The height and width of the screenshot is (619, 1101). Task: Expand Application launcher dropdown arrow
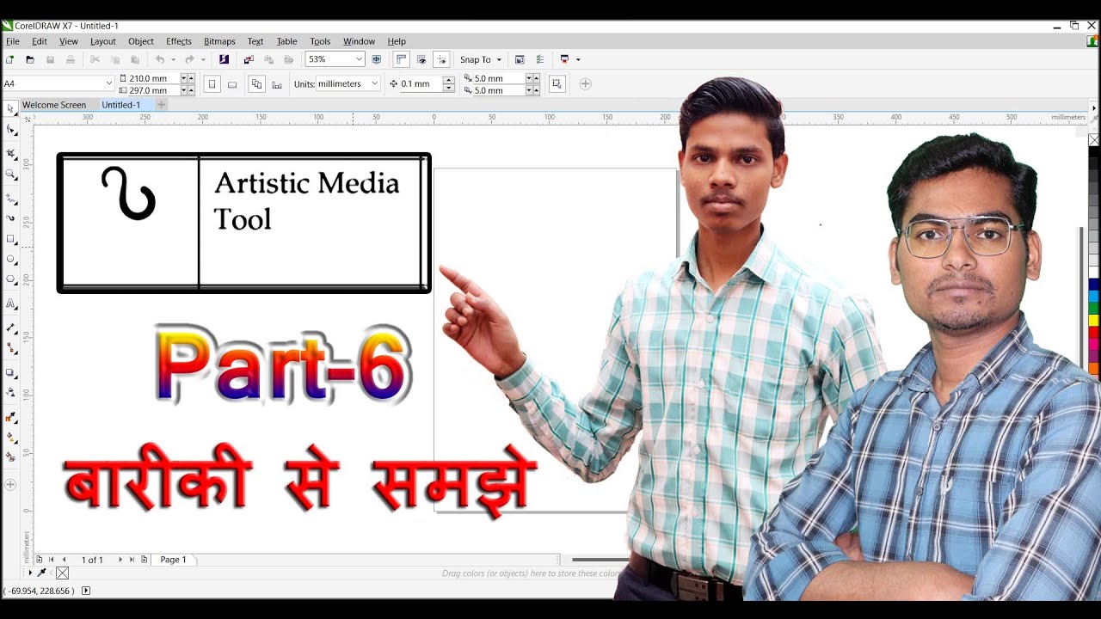click(x=578, y=59)
